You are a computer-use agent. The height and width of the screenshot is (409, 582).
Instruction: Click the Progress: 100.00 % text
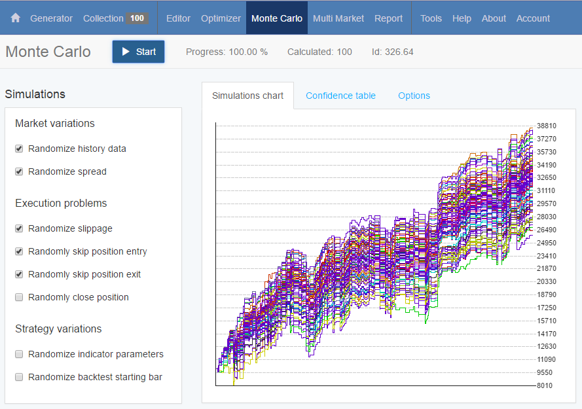coord(227,52)
